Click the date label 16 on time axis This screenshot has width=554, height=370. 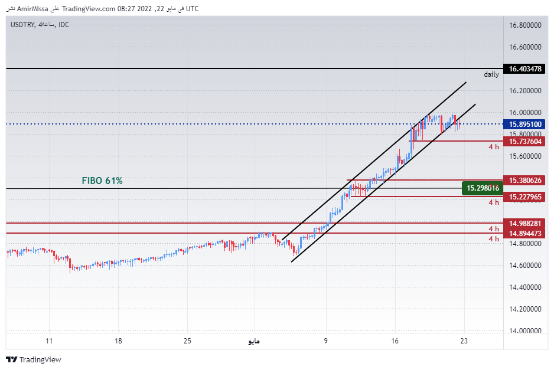click(x=395, y=341)
